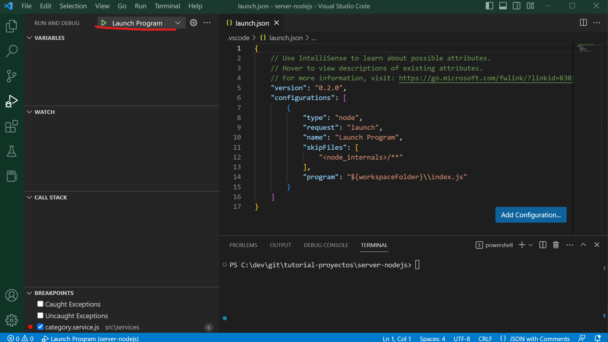Enable the Caught Exceptions breakpoint
This screenshot has width=608, height=342.
click(x=40, y=304)
